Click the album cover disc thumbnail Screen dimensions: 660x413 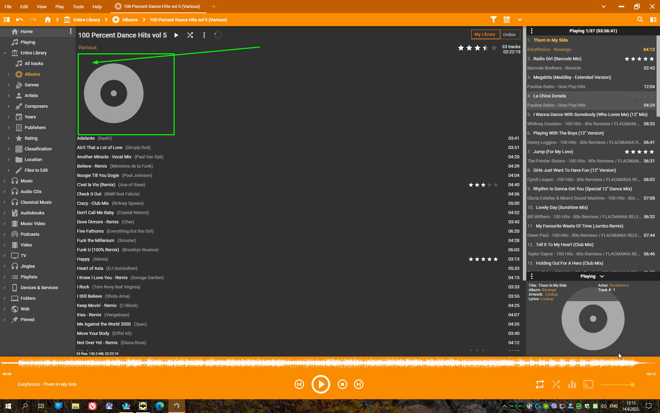pos(114,93)
